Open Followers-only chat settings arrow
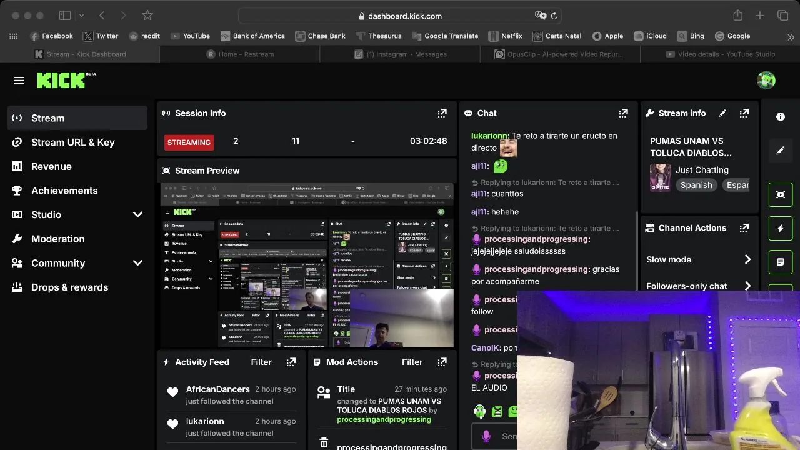This screenshot has height=450, width=800. click(747, 286)
